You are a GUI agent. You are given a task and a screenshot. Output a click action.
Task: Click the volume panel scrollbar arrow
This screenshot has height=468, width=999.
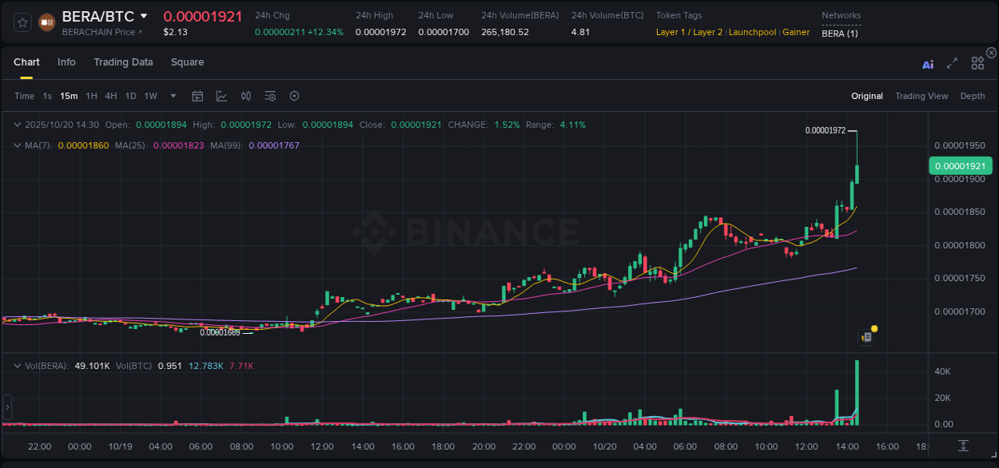pos(6,407)
